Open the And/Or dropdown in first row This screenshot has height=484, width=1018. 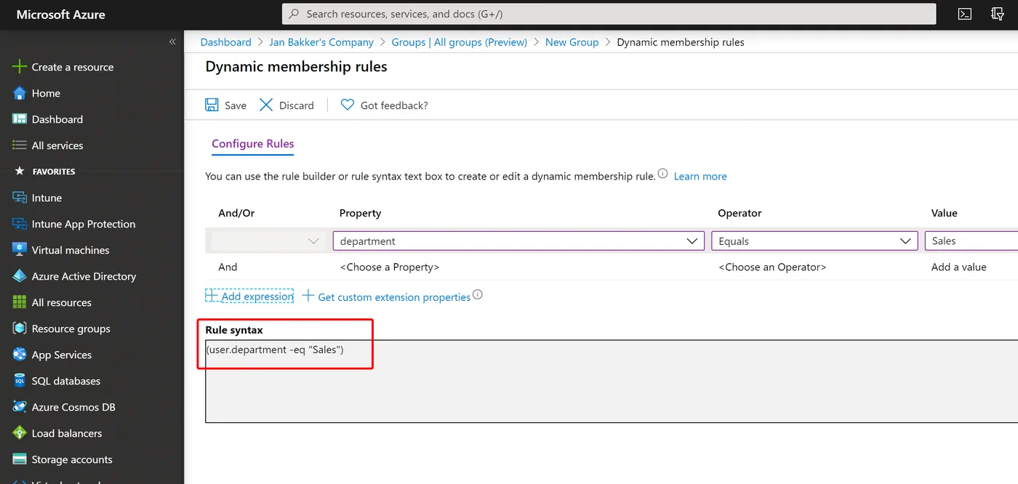click(269, 241)
